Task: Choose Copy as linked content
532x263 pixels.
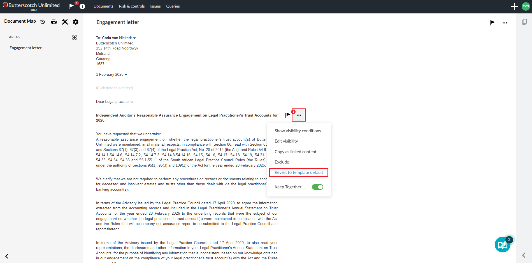Action: point(295,152)
